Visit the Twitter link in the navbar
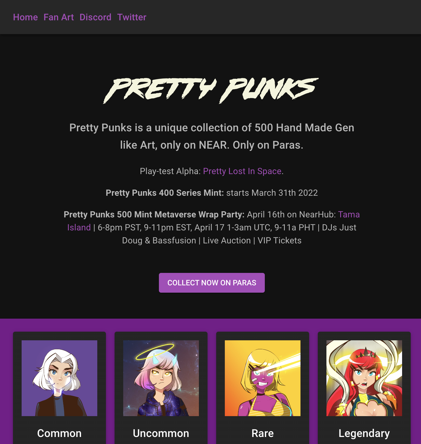The height and width of the screenshot is (444, 421). click(132, 17)
